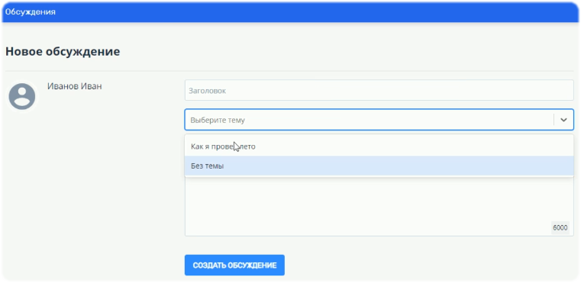Select the Как я провел лето option

click(x=379, y=146)
